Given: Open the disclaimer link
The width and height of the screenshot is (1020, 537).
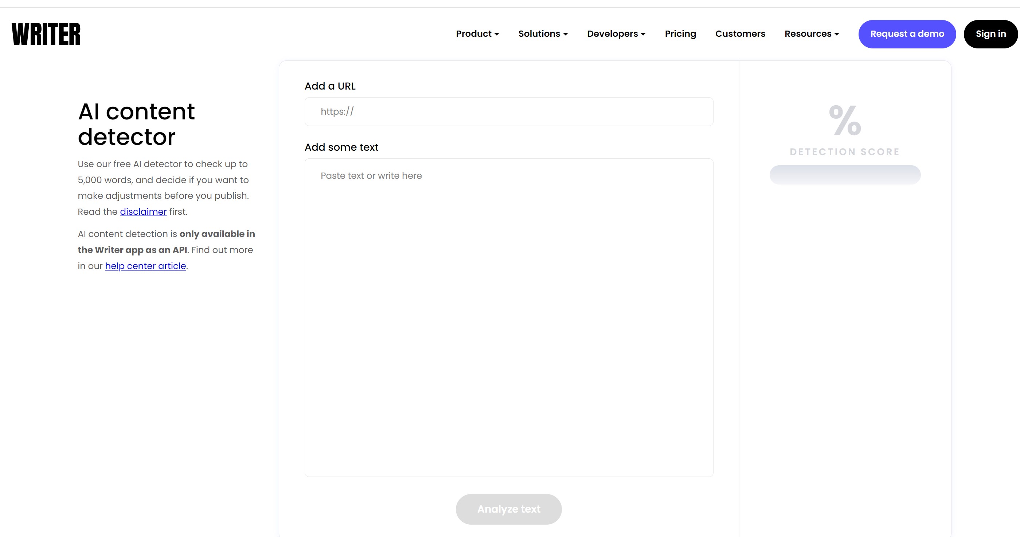Looking at the screenshot, I should point(143,212).
